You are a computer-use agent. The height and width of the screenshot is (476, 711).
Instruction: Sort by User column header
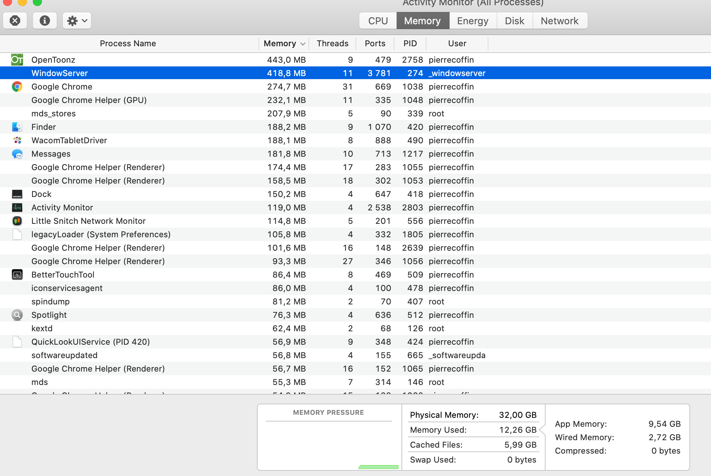click(457, 43)
